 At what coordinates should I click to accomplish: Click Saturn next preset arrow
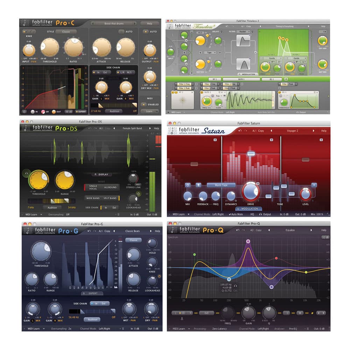tap(313, 131)
